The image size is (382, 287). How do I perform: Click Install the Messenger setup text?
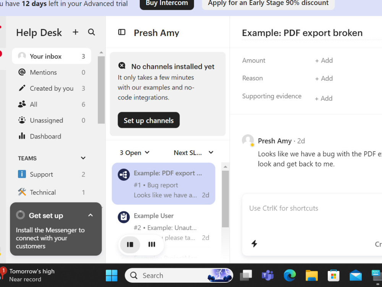(x=50, y=238)
